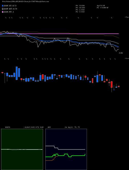
Task: Click the 'Pre C: 0.65' value
Action: 80,12
